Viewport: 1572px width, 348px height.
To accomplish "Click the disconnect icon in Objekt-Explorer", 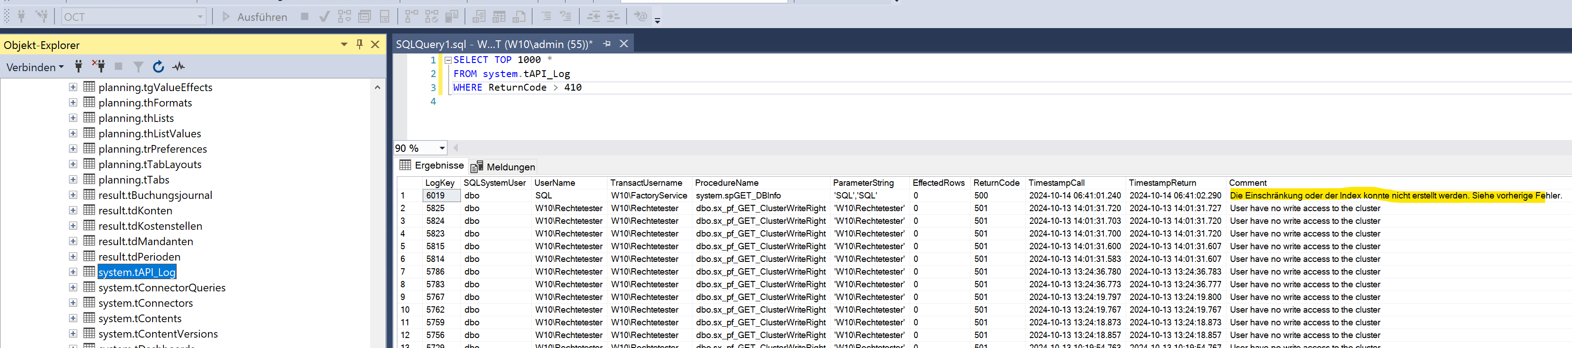I will 98,67.
